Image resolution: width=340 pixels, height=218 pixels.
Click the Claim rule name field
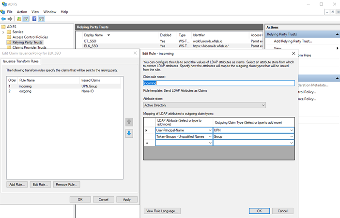219,83
